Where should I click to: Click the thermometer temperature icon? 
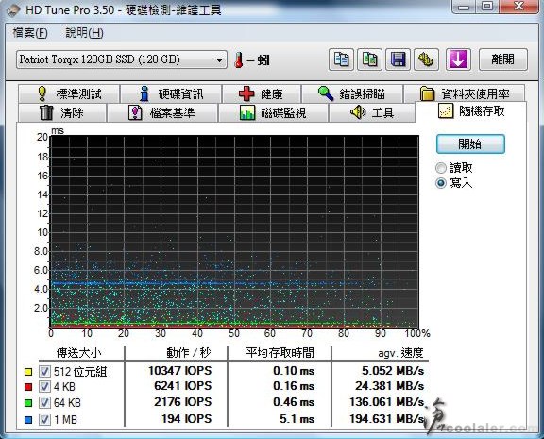click(x=239, y=60)
